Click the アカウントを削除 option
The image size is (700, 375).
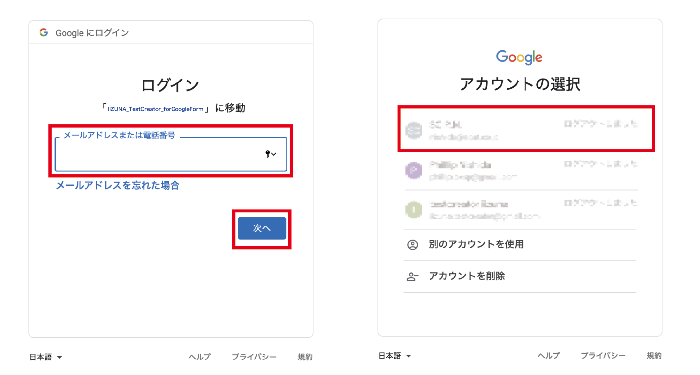pyautogui.click(x=467, y=276)
